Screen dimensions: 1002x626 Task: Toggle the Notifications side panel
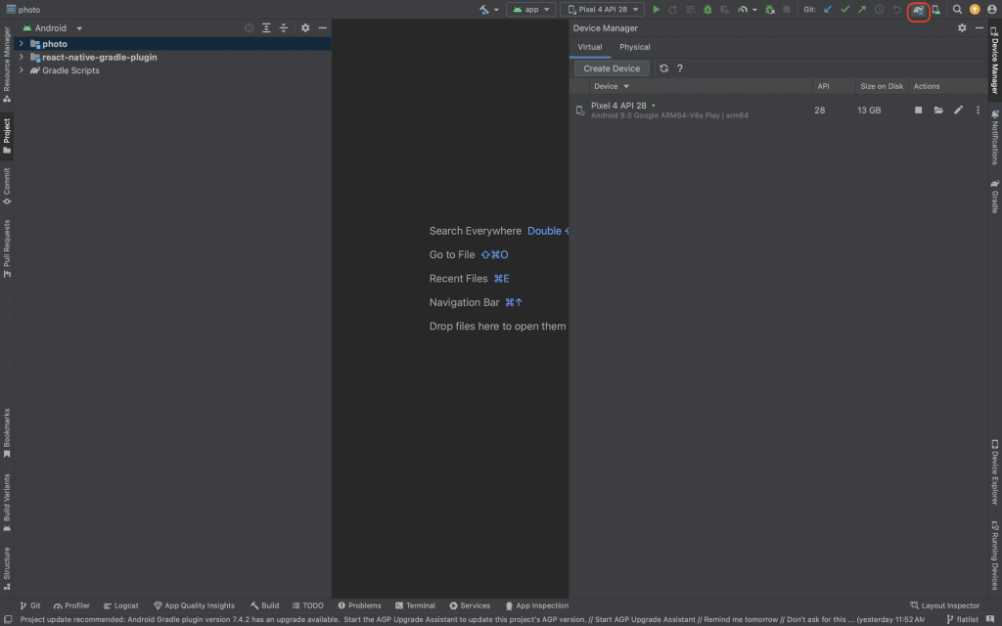[x=995, y=137]
